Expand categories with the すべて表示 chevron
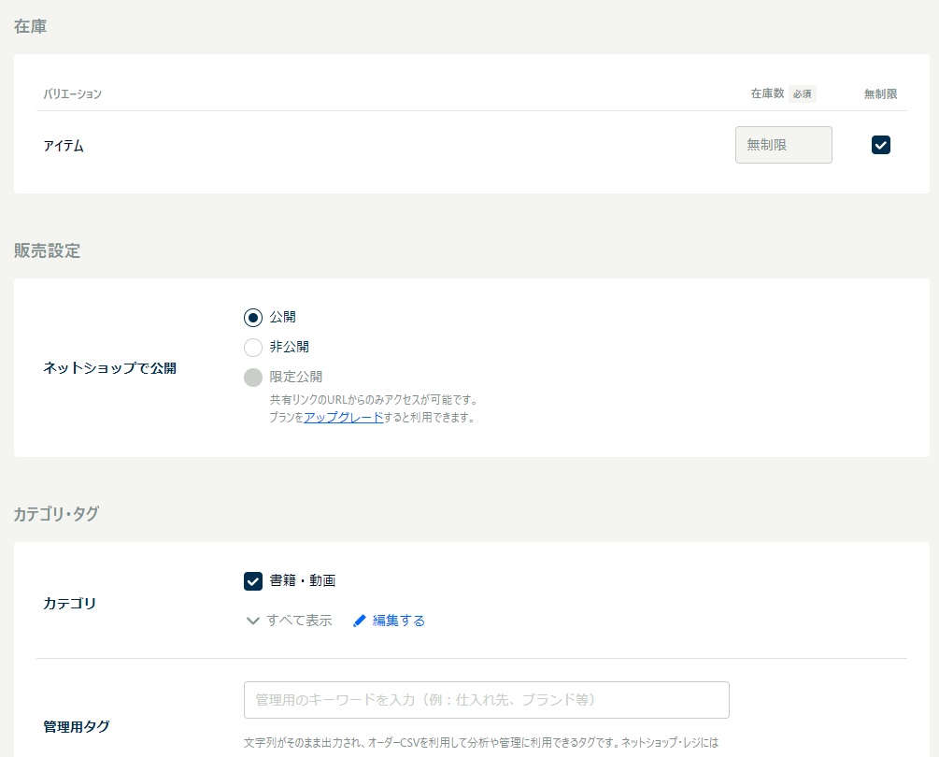 point(252,621)
